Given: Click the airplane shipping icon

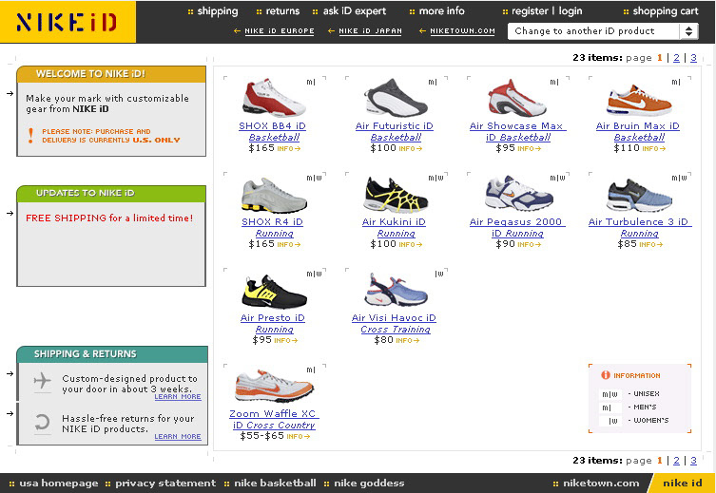Looking at the screenshot, I should point(43,381).
